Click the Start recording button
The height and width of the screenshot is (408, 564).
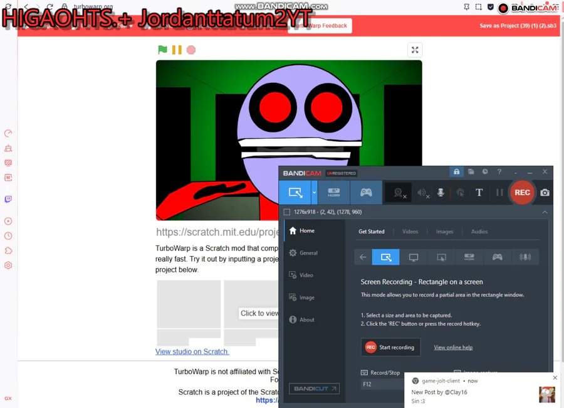pos(390,347)
